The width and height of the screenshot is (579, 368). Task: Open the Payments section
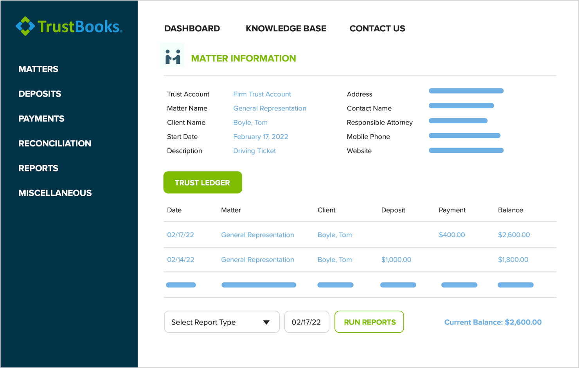41,119
